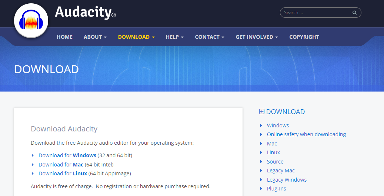Click the Download for Windows link
The width and height of the screenshot is (384, 196).
[67, 155]
